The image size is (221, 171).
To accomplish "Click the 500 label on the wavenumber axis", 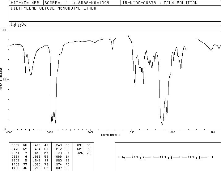I will pyautogui.click(x=213, y=132).
